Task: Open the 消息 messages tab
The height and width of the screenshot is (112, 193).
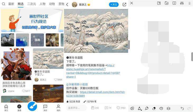Action: tap(45, 108)
